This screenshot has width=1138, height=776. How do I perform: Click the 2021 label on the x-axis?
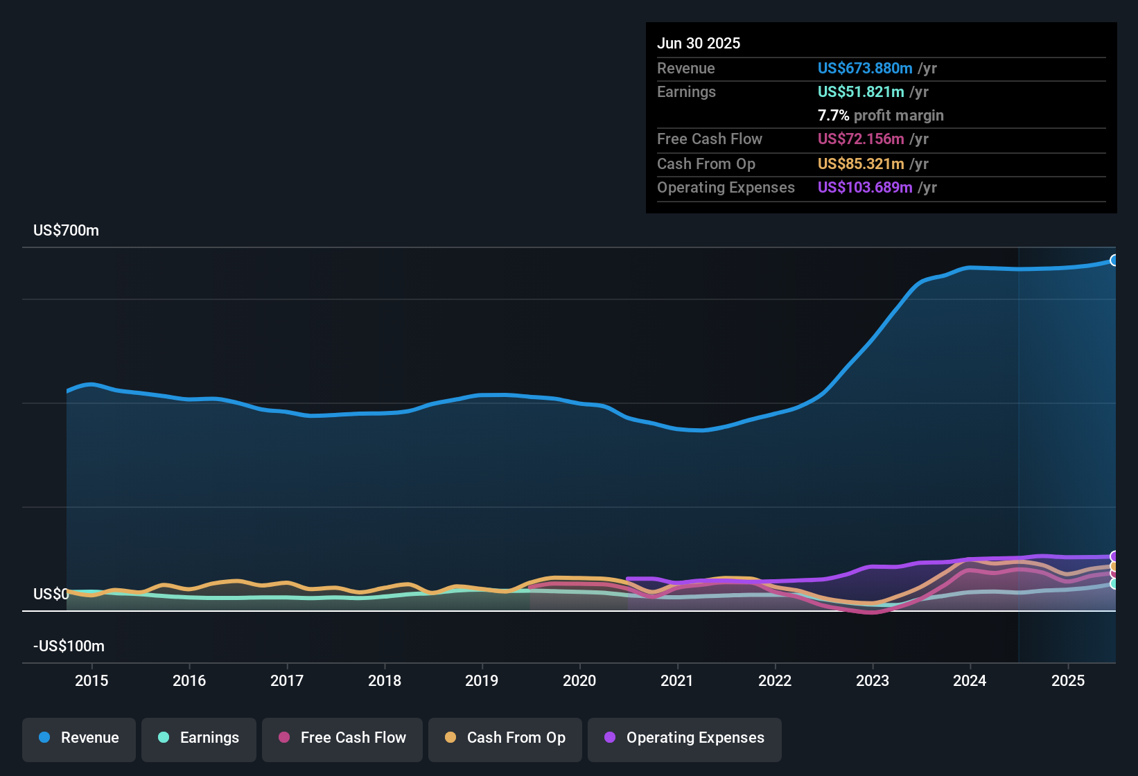677,680
